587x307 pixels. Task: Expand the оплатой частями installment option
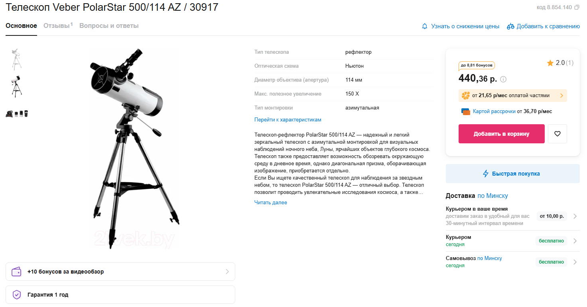click(513, 96)
